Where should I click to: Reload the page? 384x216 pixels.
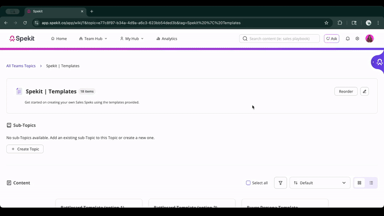tap(25, 23)
